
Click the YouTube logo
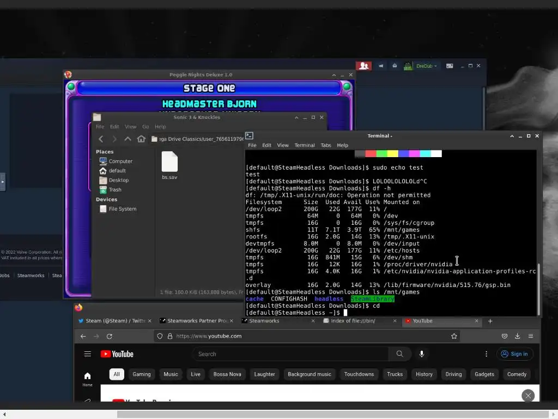click(x=117, y=354)
